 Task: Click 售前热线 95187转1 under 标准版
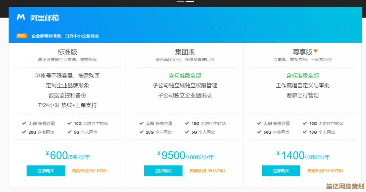(90, 171)
